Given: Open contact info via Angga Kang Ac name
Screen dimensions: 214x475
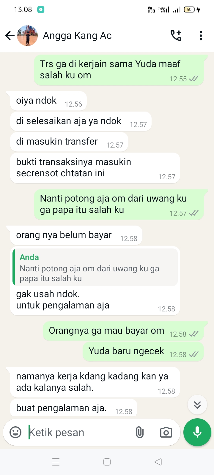Looking at the screenshot, I should (x=77, y=36).
